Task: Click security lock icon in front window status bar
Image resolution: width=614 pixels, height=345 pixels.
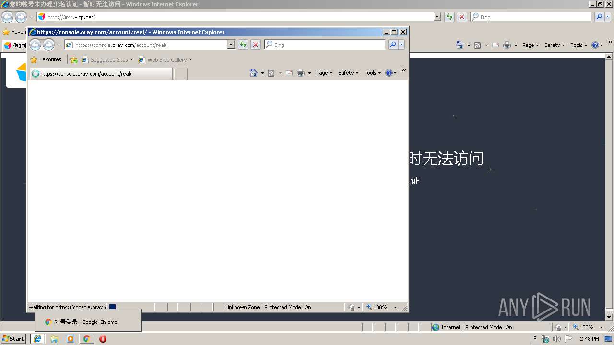Action: click(x=352, y=307)
